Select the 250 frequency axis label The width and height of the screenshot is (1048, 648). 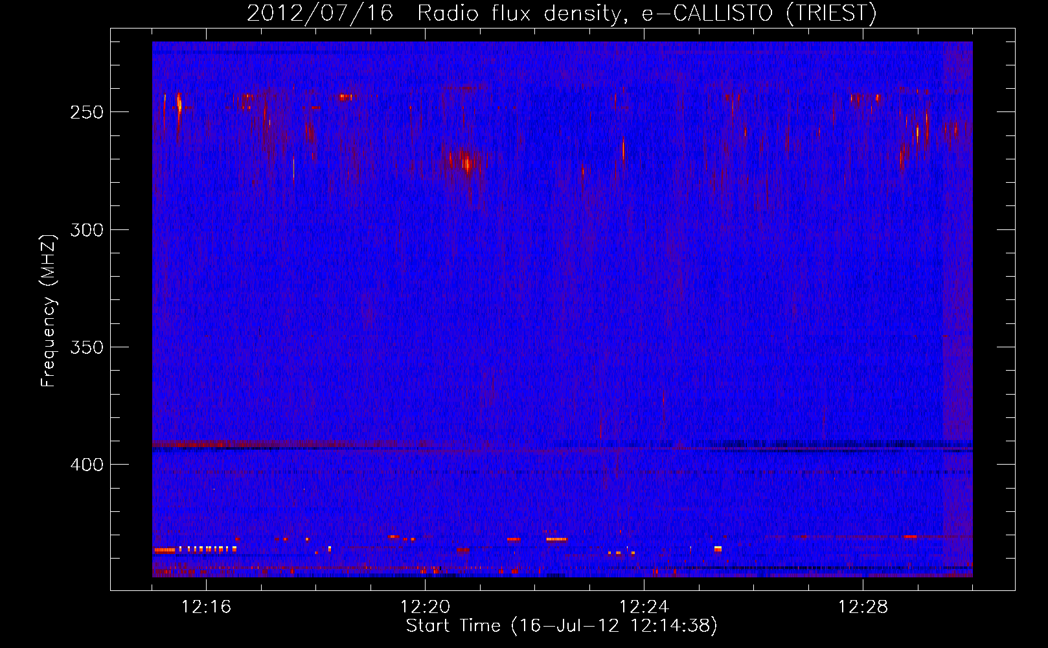pyautogui.click(x=87, y=112)
